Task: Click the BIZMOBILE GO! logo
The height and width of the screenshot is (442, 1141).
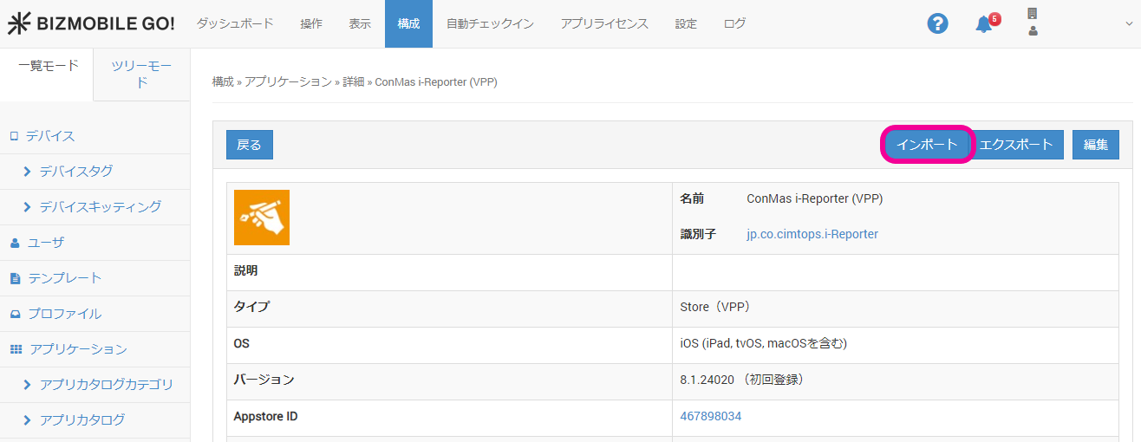Action: point(91,24)
